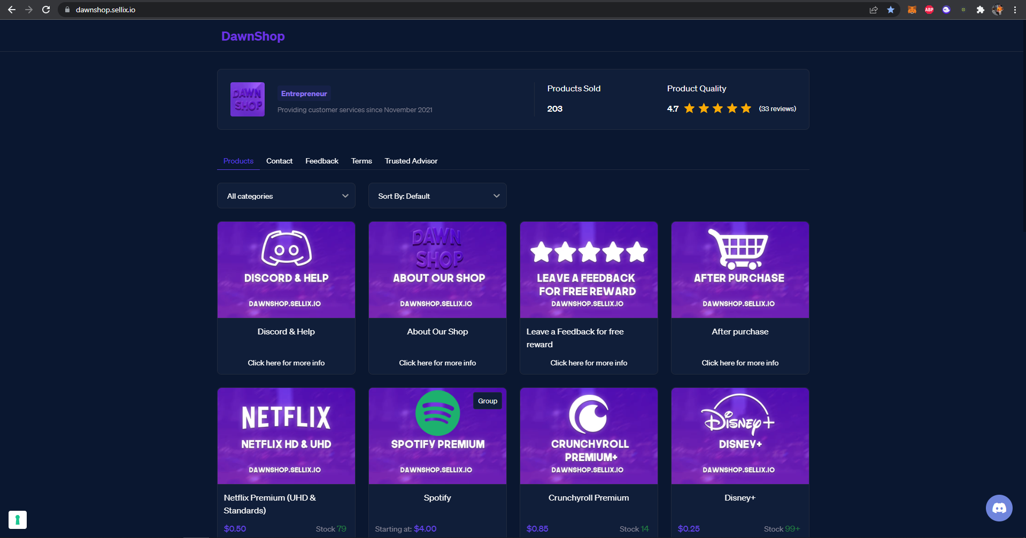The width and height of the screenshot is (1026, 538).
Task: Click the About Our Shop product image
Action: (437, 270)
